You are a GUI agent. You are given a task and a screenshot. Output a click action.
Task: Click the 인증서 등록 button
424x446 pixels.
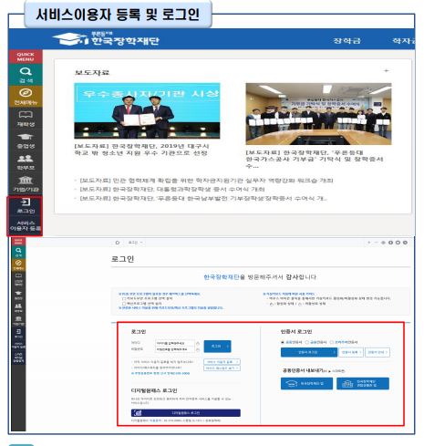[351, 352]
